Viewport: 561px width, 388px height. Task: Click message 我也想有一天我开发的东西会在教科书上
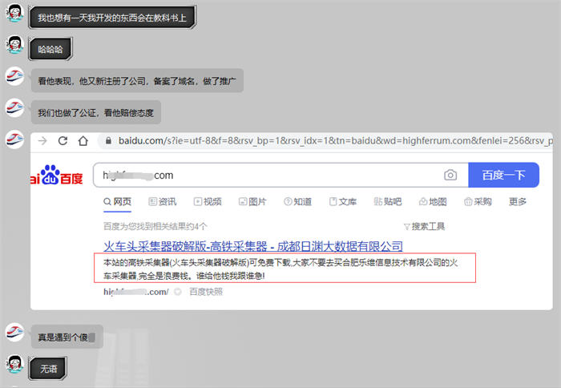coord(112,18)
